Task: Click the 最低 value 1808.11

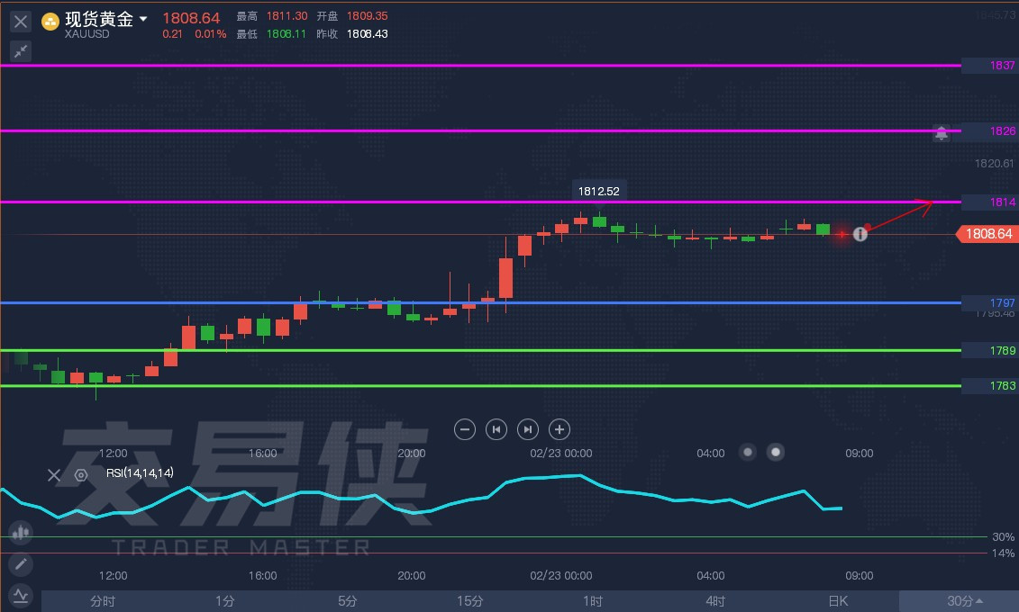Action: pos(286,33)
